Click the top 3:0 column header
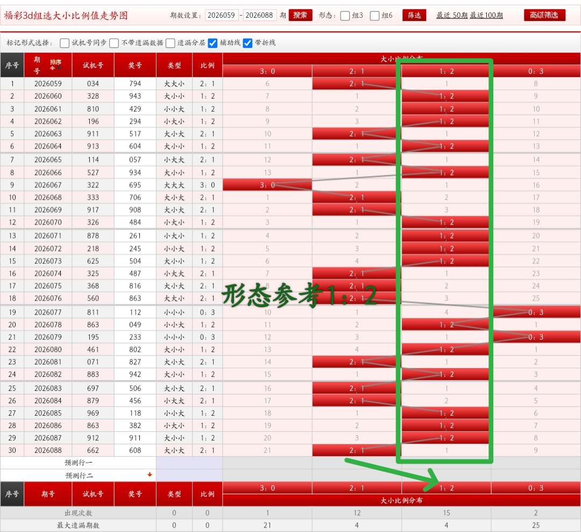The height and width of the screenshot is (532, 581). (267, 71)
